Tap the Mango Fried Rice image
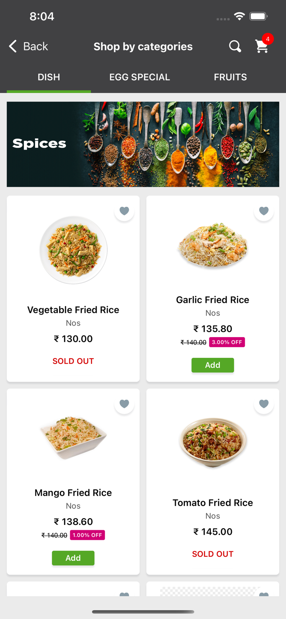 [x=73, y=437]
